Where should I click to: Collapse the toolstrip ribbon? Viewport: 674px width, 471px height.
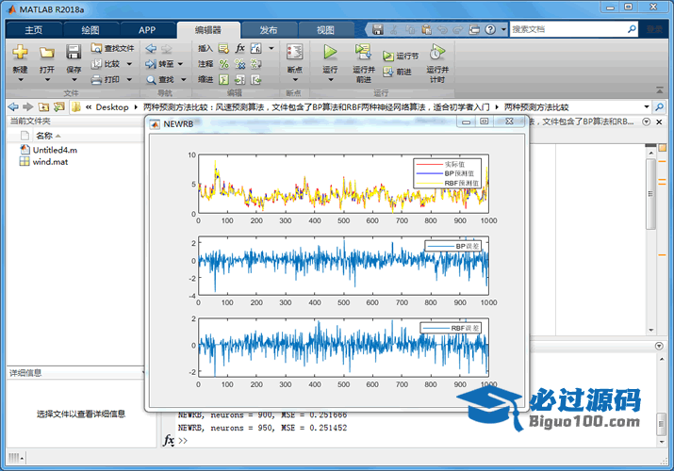(659, 90)
